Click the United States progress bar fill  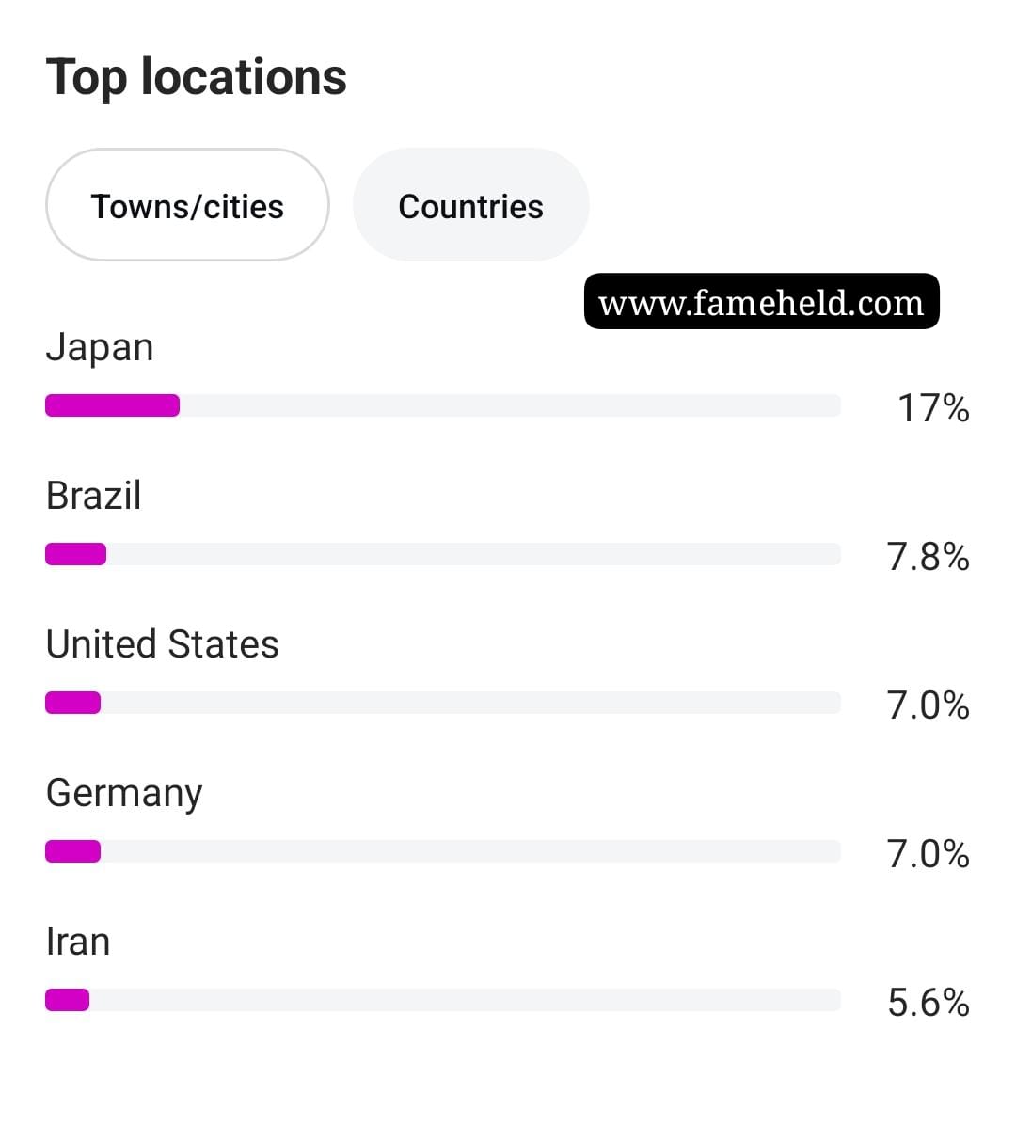pyautogui.click(x=73, y=703)
